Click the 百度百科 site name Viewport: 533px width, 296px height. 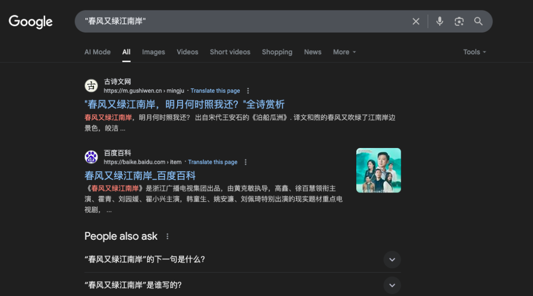(x=117, y=153)
